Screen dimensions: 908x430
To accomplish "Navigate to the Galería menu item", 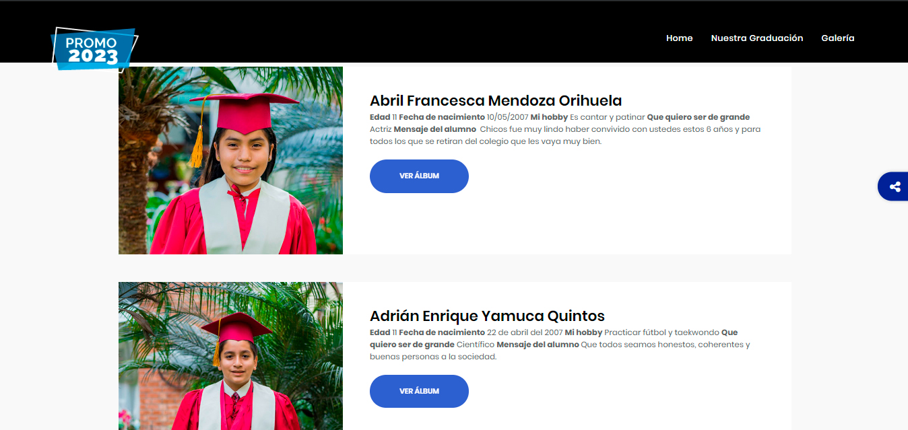I will point(837,38).
